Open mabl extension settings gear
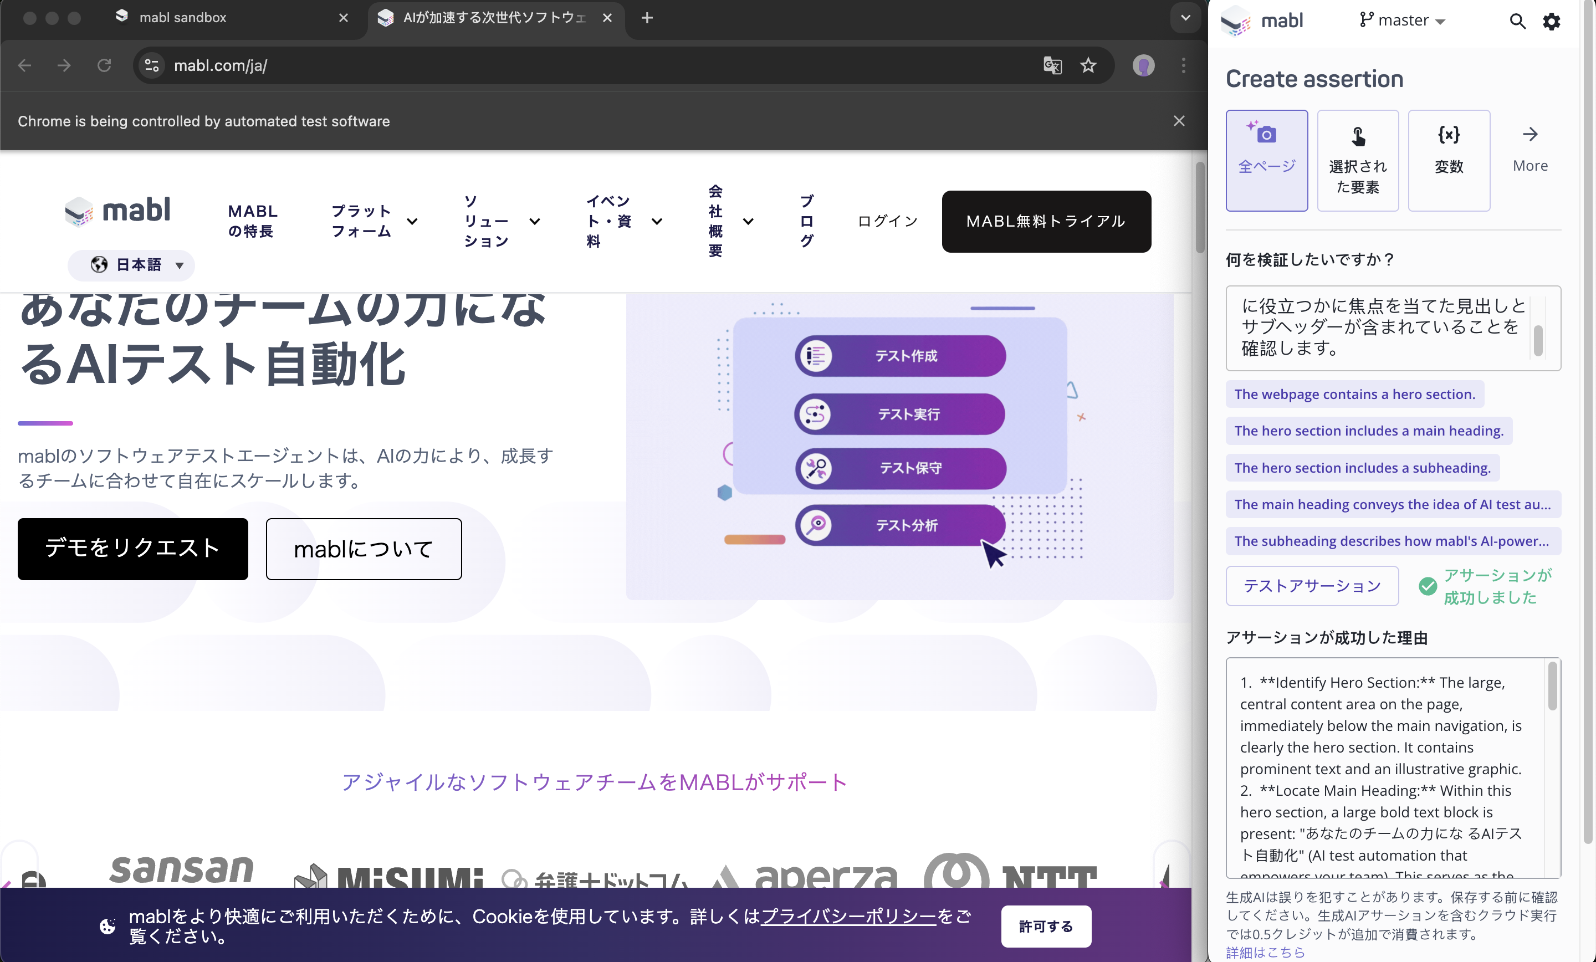 [1552, 21]
